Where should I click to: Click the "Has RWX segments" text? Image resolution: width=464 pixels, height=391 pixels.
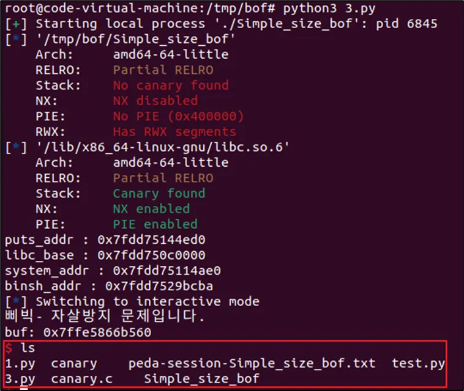(174, 131)
